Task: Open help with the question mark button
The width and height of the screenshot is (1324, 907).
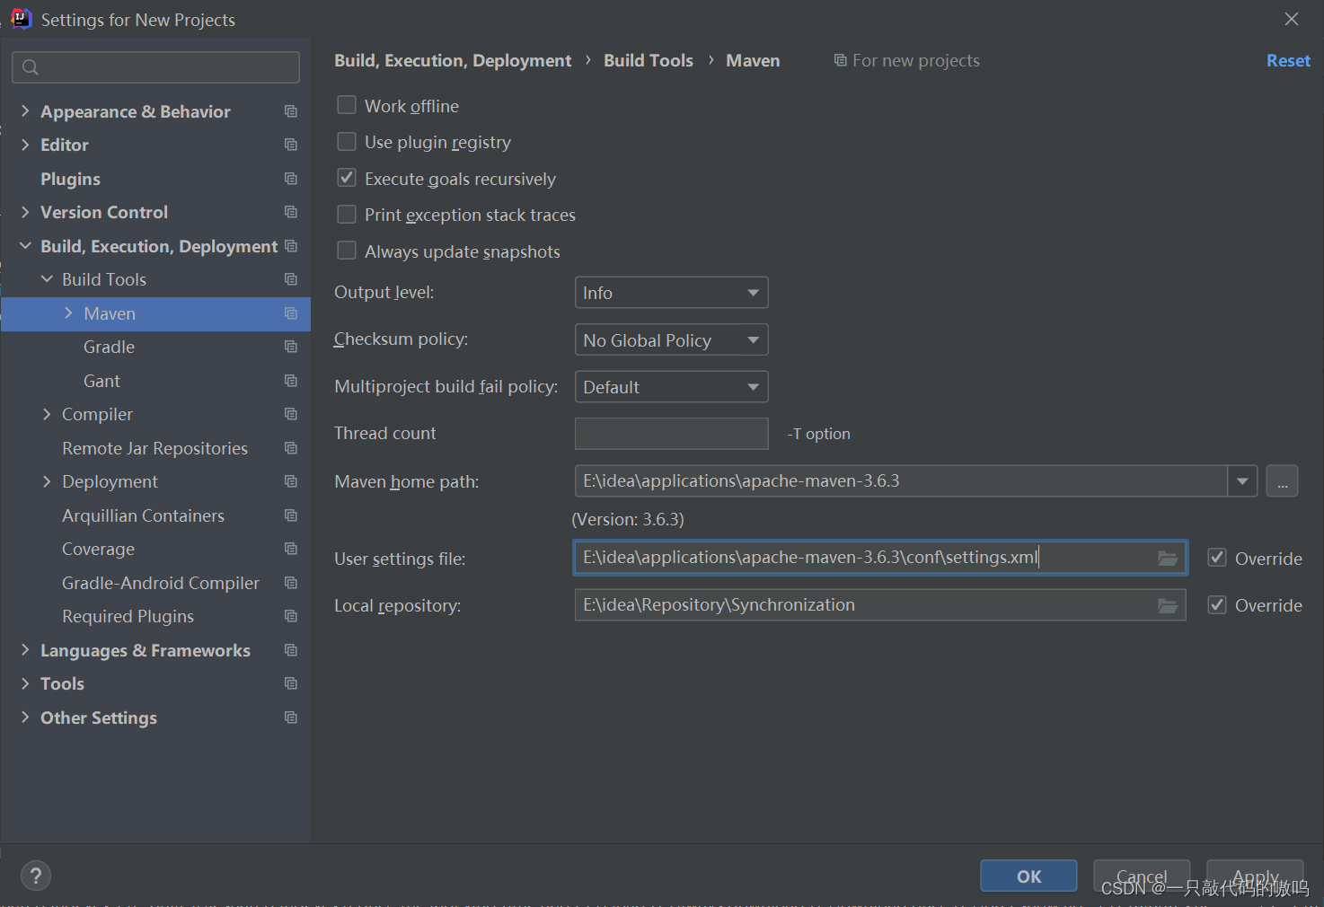Action: tap(36, 876)
